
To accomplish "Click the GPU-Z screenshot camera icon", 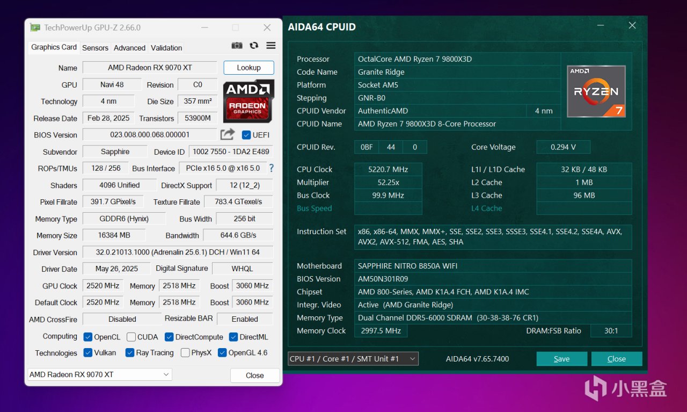I will (237, 46).
